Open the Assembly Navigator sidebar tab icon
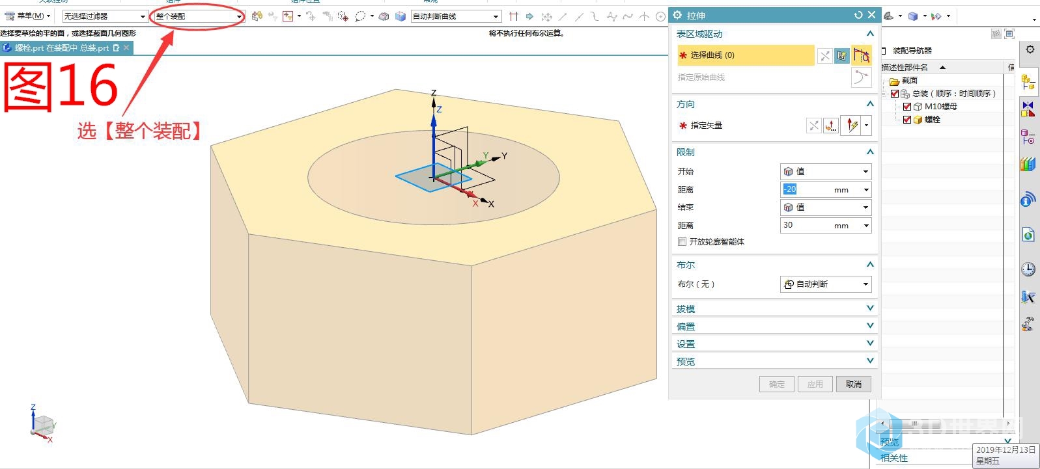 point(1028,83)
